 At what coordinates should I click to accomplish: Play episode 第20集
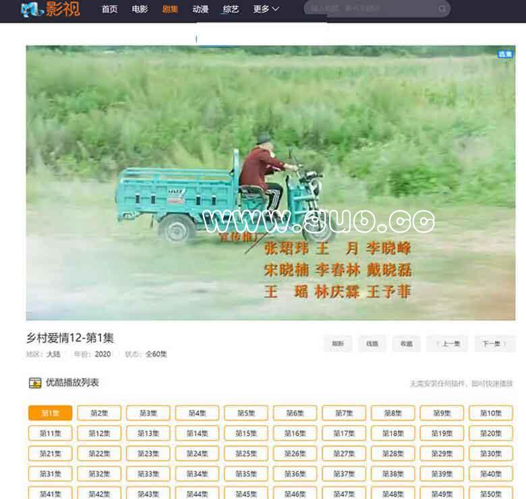pos(491,434)
